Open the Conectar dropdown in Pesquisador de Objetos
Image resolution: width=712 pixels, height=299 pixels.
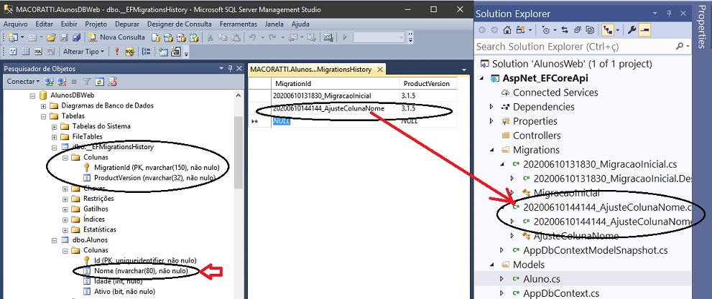[x=23, y=82]
